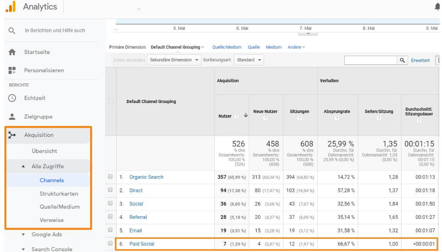Open Strukturkarten in the sidebar
Screen dimensions: 442x252
tap(59, 194)
